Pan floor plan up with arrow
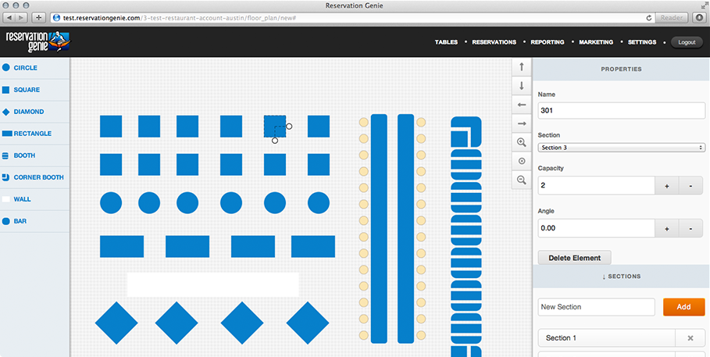The image size is (710, 357). pyautogui.click(x=522, y=67)
